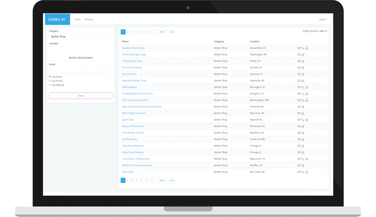This screenshot has height=217, width=376.
Task: Open website icon for All About Men
Action: 303,139
